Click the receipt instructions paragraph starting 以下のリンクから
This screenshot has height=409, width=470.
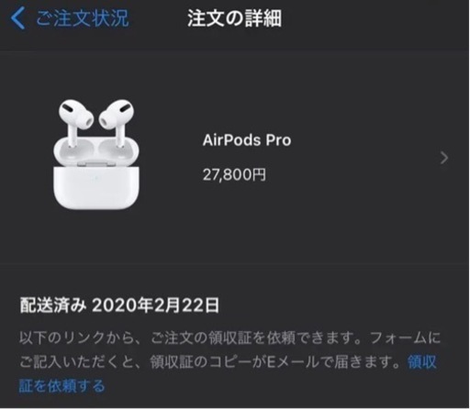click(x=229, y=362)
